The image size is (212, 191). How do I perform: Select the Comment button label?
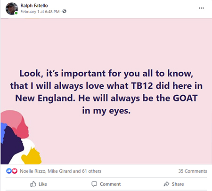[110, 184]
